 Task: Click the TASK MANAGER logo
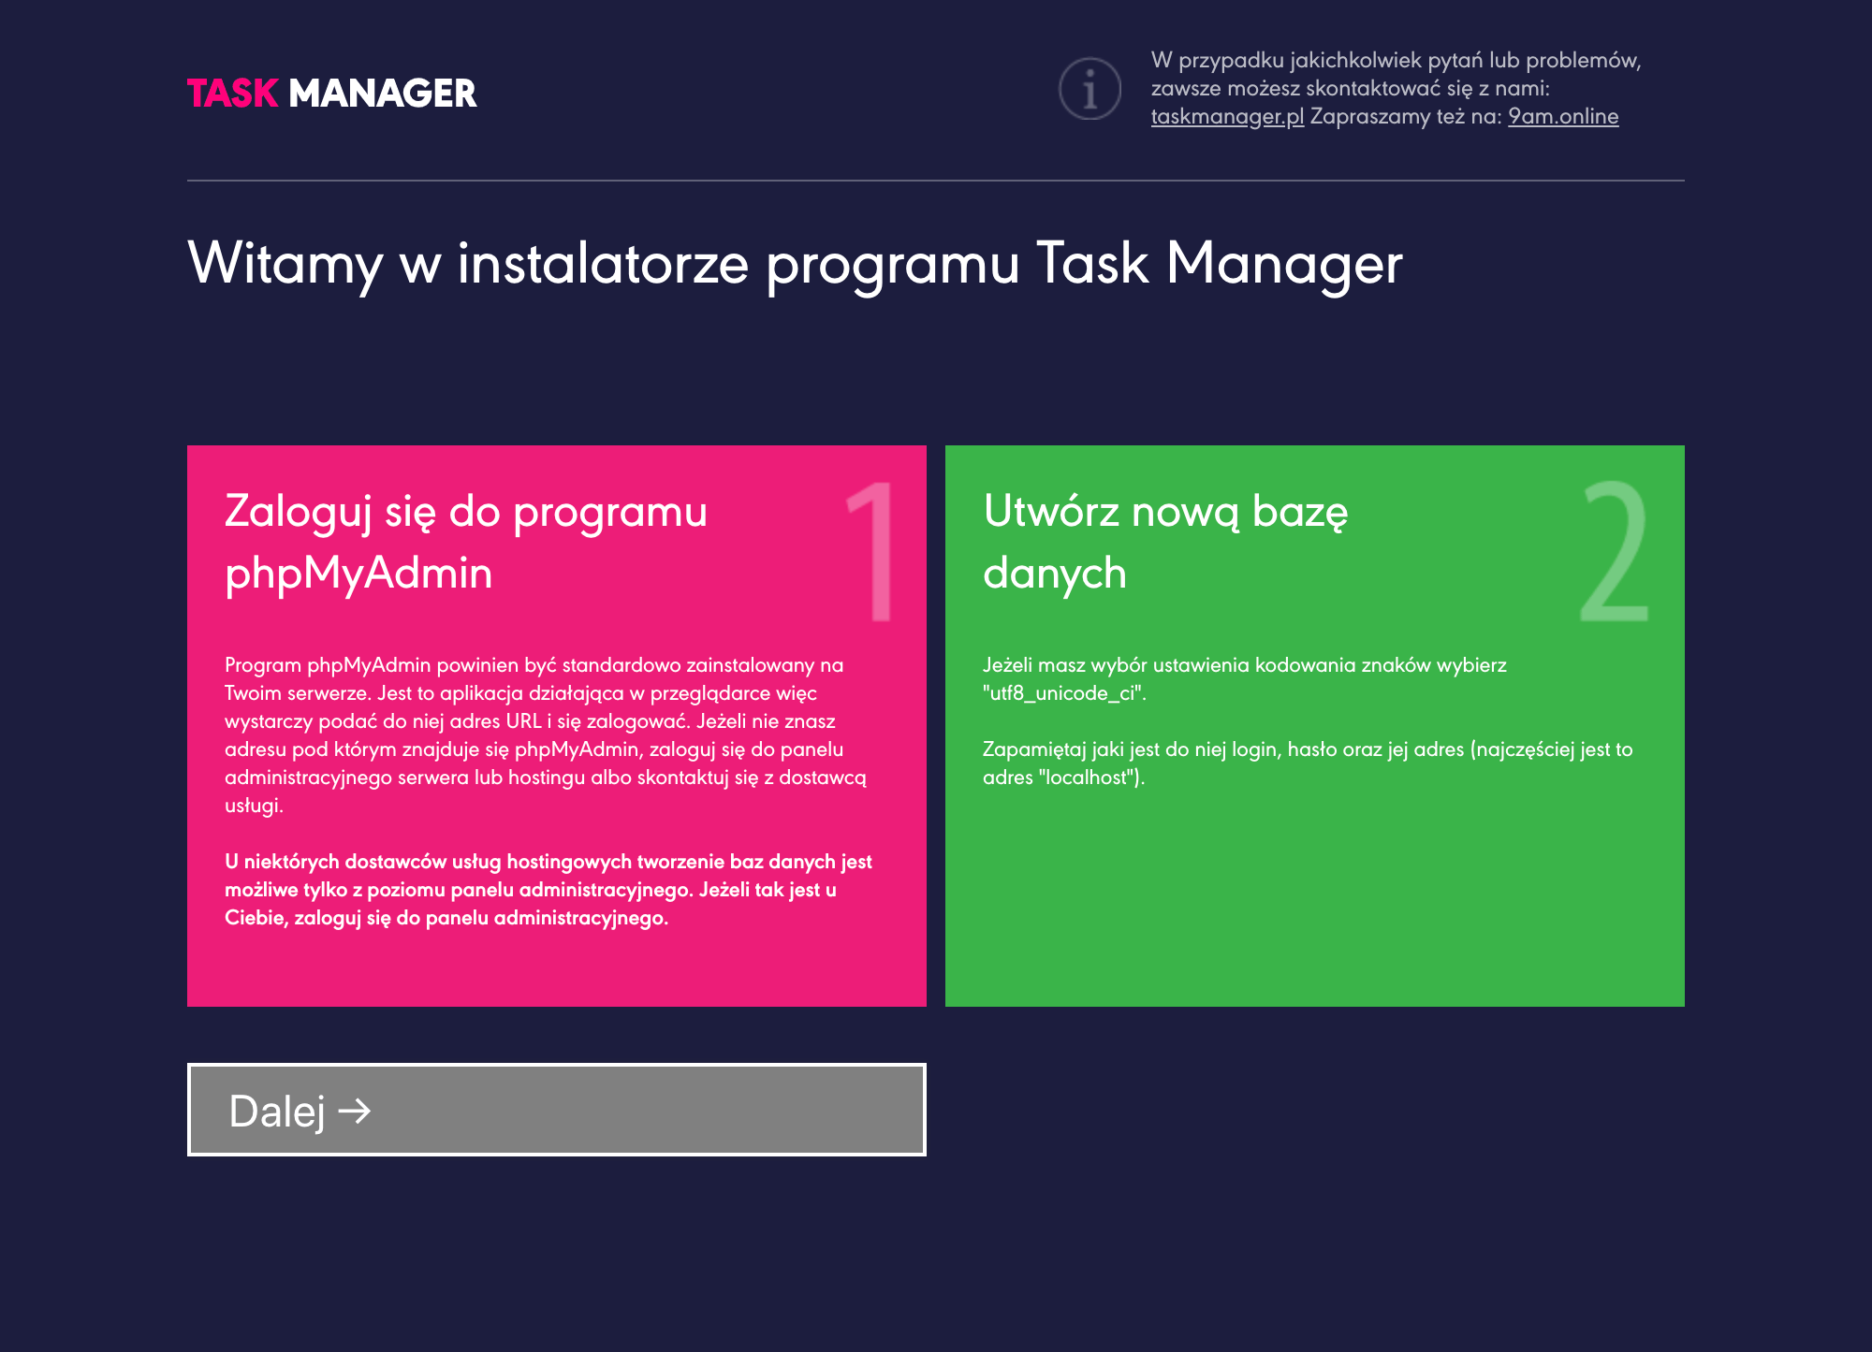pyautogui.click(x=332, y=94)
